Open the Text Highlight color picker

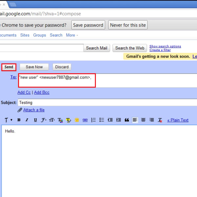click(69, 120)
